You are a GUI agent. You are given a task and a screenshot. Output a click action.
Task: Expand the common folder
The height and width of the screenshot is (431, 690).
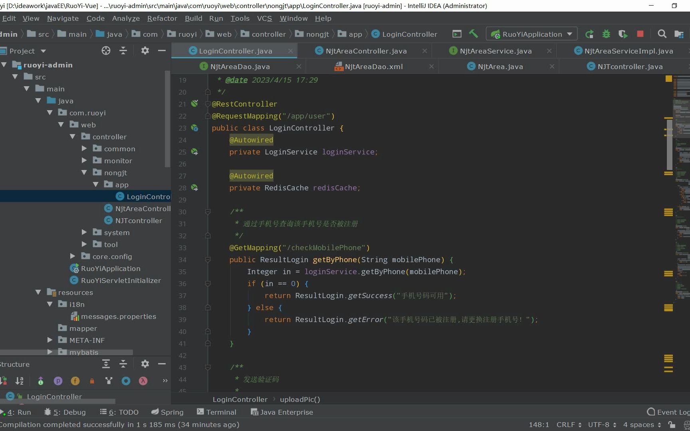[84, 148]
